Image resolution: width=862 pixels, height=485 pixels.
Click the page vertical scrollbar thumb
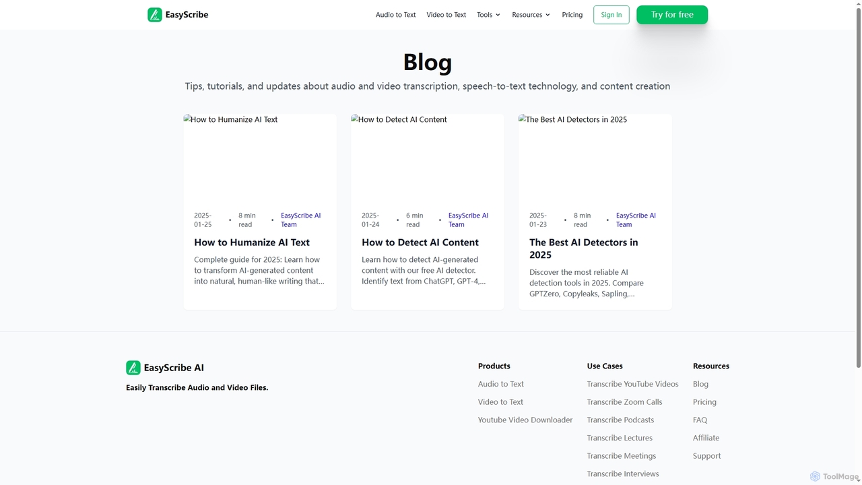pyautogui.click(x=858, y=187)
